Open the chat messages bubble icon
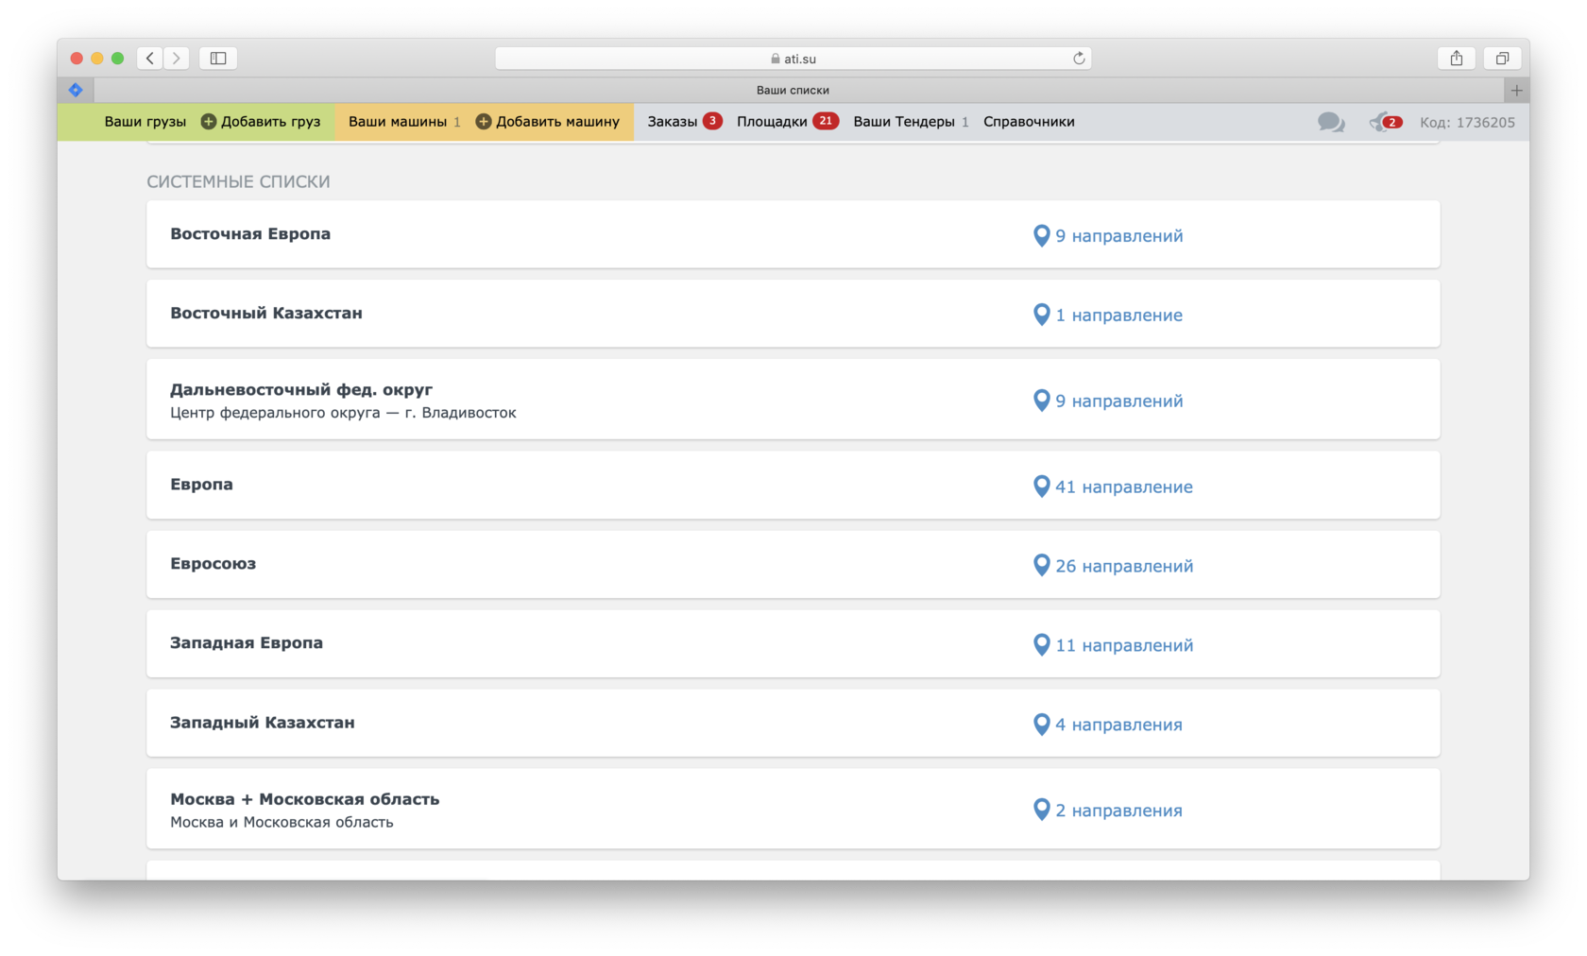The width and height of the screenshot is (1587, 956). [1331, 122]
